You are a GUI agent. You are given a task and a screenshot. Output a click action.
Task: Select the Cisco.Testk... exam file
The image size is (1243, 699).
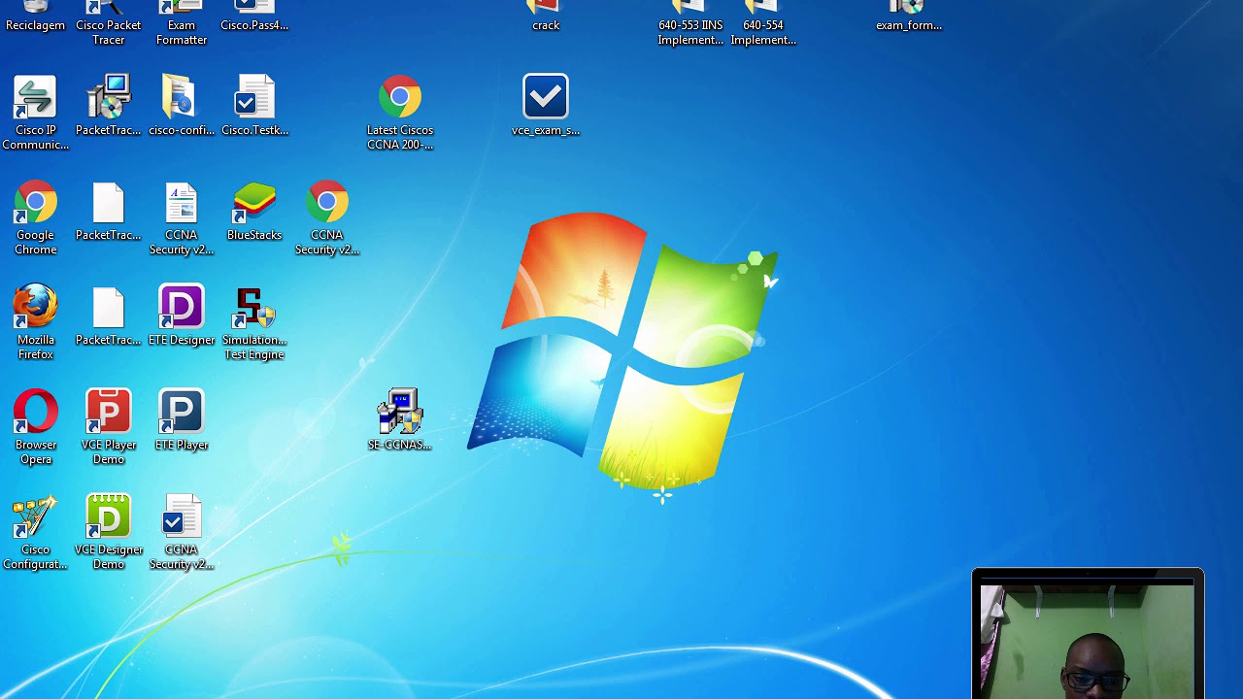pos(254,105)
